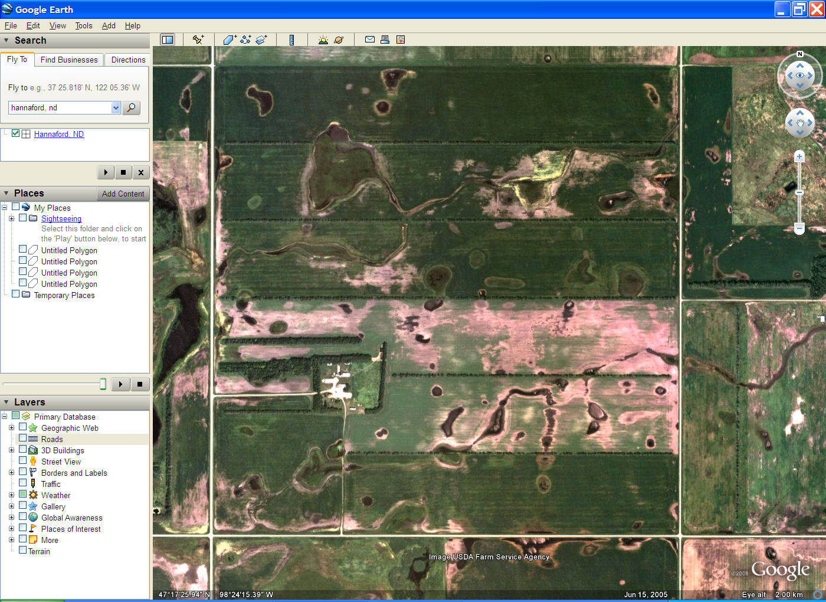Open the Add menu

[x=109, y=25]
